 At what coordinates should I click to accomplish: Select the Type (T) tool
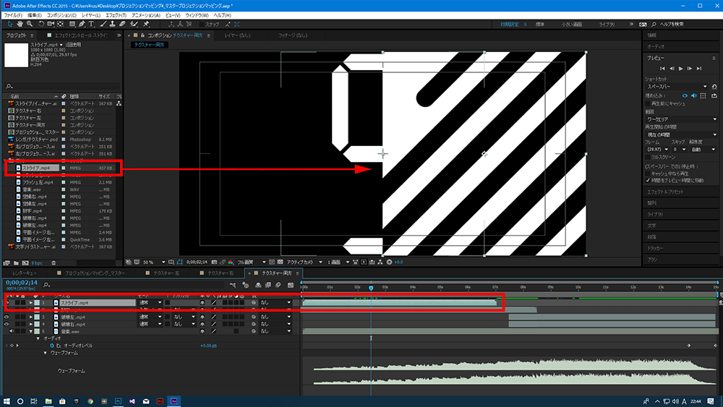coord(92,24)
